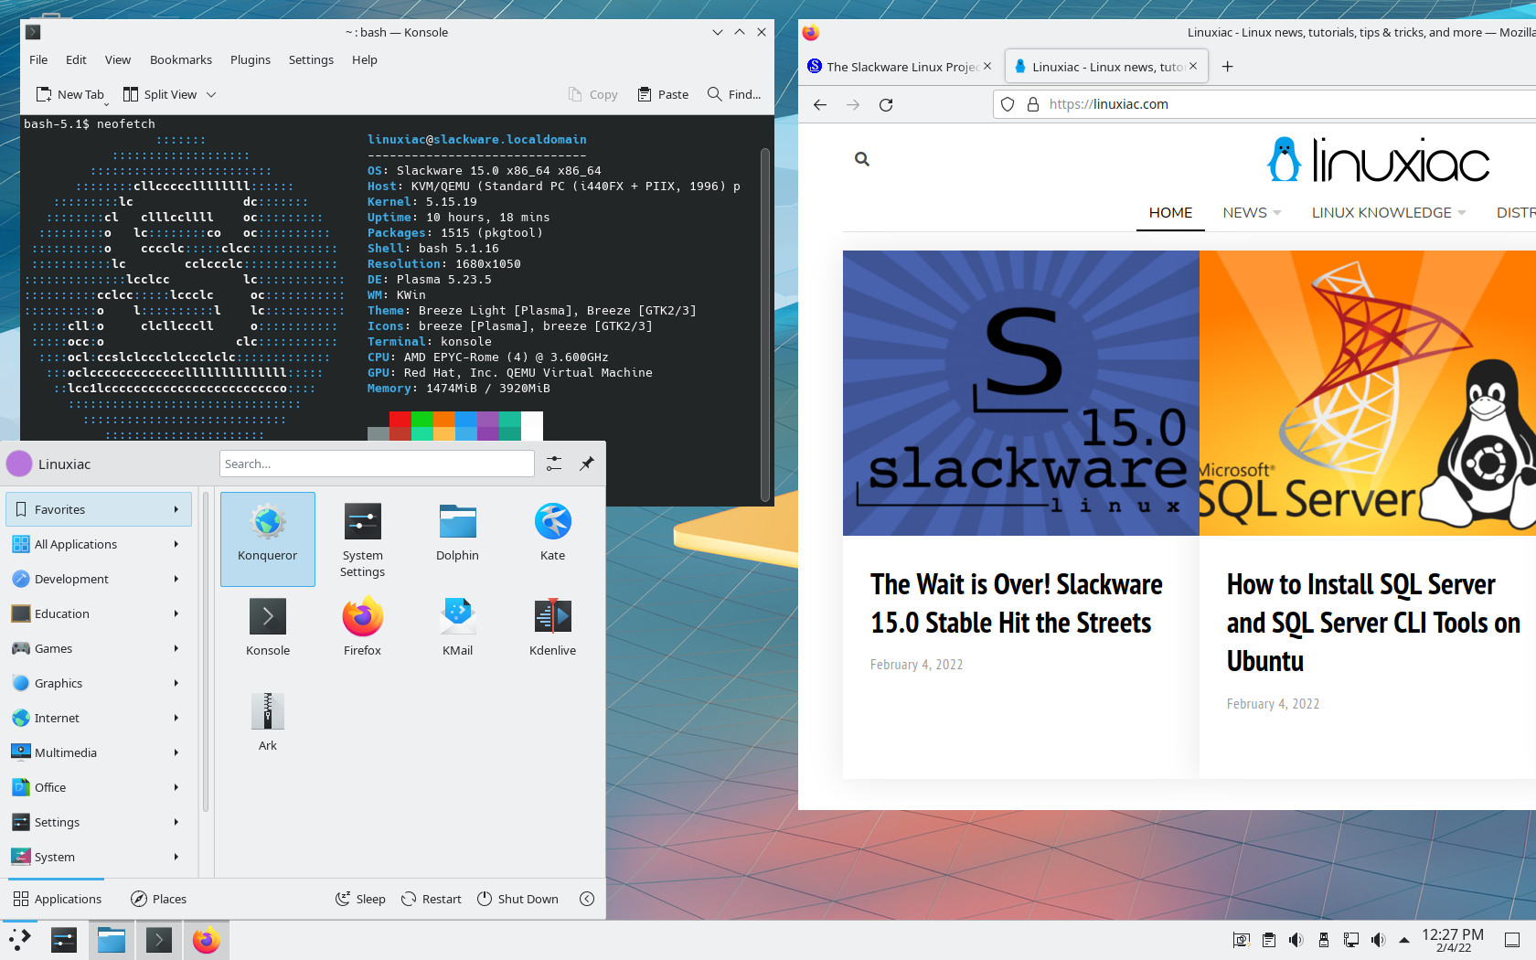The image size is (1536, 960).
Task: Click the green neofetch color block
Action: tap(421, 419)
